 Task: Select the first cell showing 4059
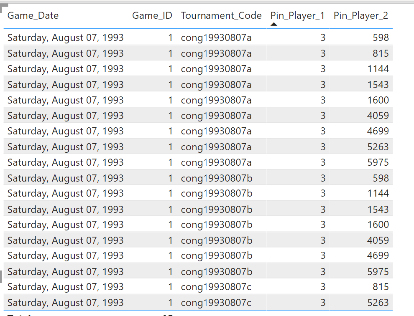pos(378,116)
